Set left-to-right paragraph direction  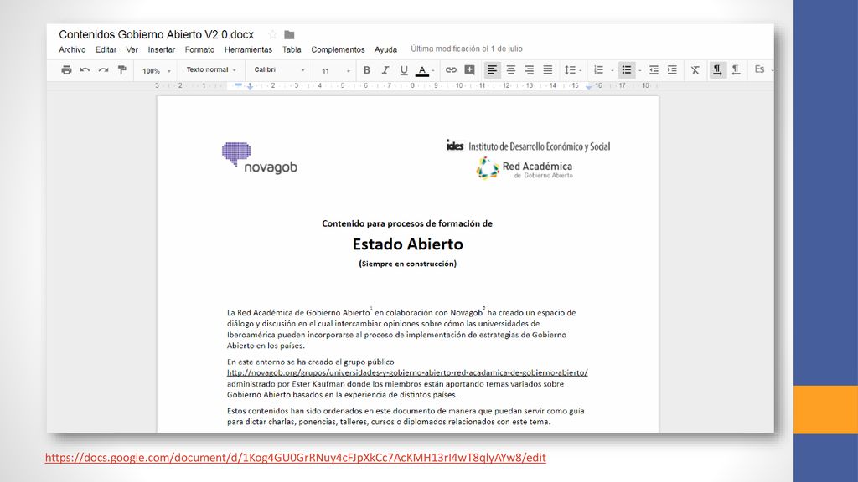click(717, 70)
